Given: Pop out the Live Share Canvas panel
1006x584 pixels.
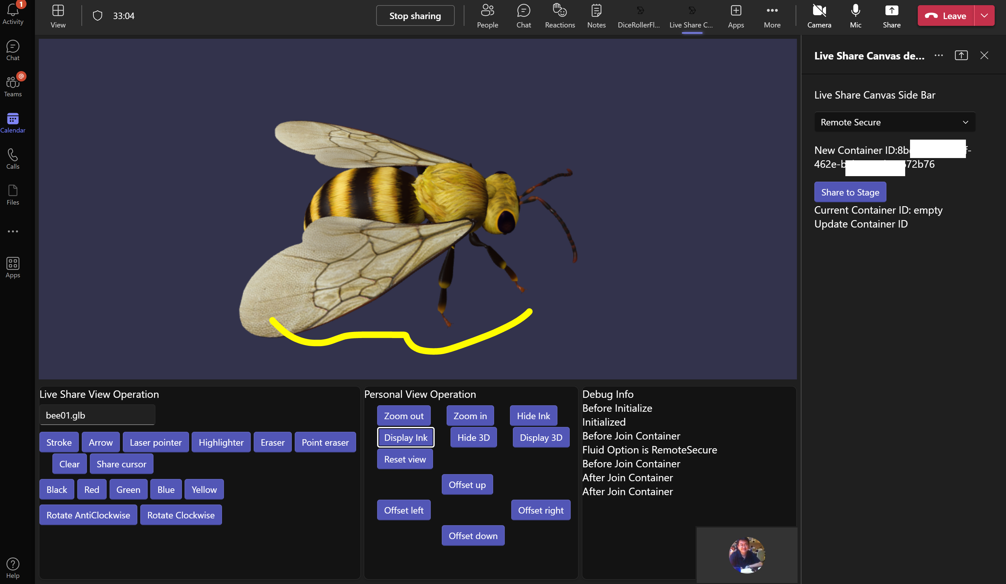Looking at the screenshot, I should (961, 56).
